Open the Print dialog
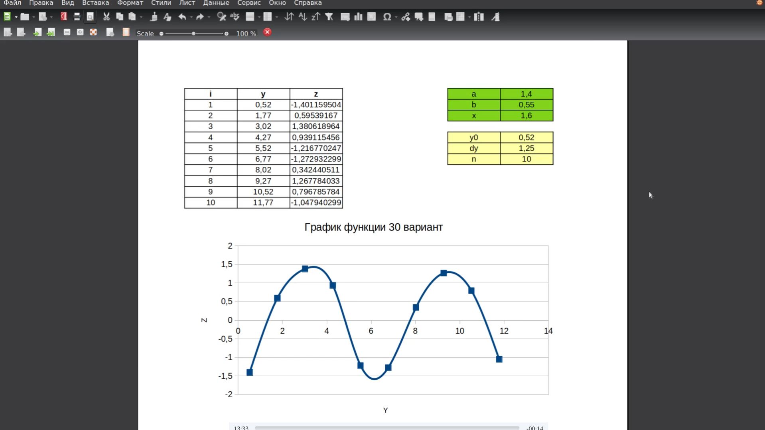This screenshot has width=765, height=430. tap(77, 17)
